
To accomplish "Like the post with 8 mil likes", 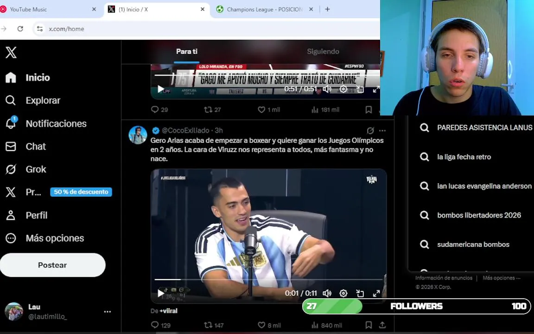I will pos(269,325).
